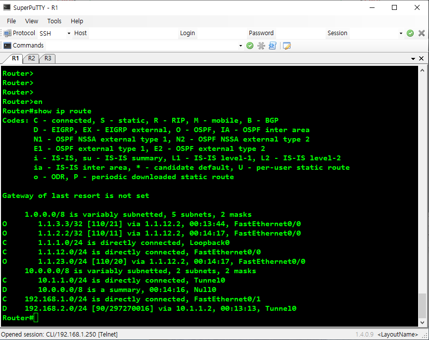Click the 'Opened session' status bar text

coord(59,334)
